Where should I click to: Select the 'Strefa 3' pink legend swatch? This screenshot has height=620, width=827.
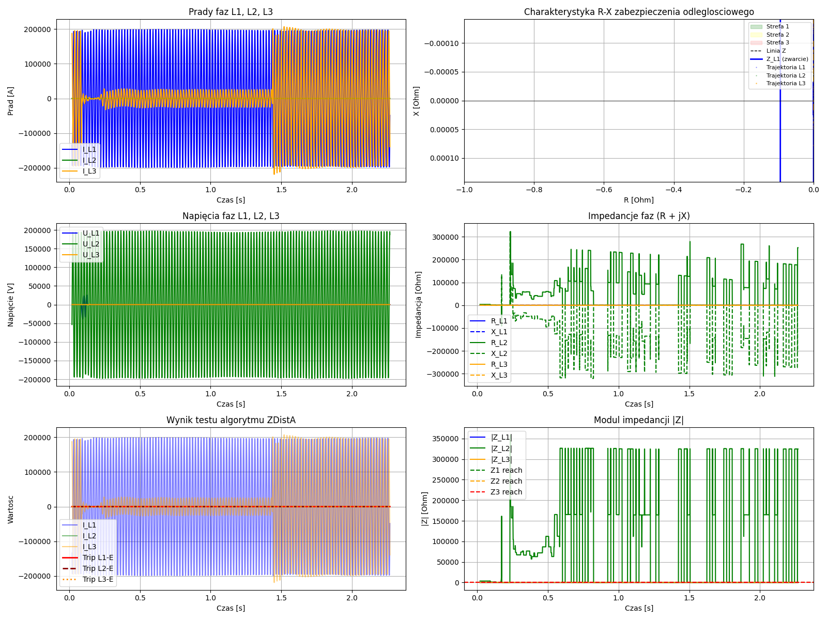[756, 43]
